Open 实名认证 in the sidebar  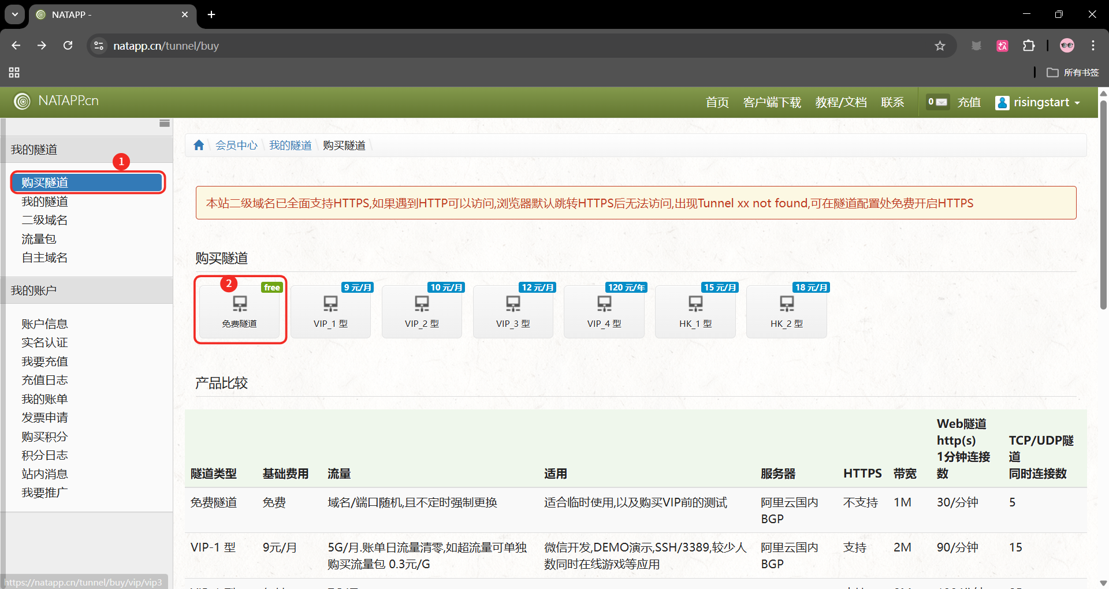tap(45, 342)
